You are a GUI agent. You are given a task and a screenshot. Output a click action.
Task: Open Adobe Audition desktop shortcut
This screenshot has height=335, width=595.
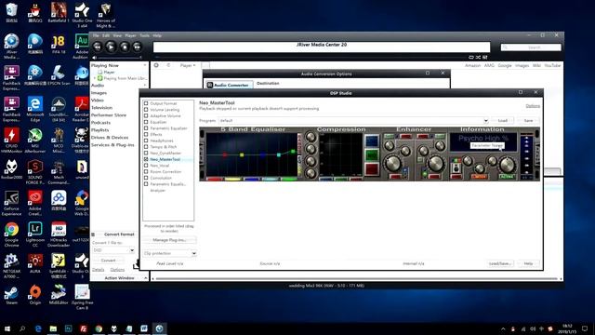[x=81, y=46]
